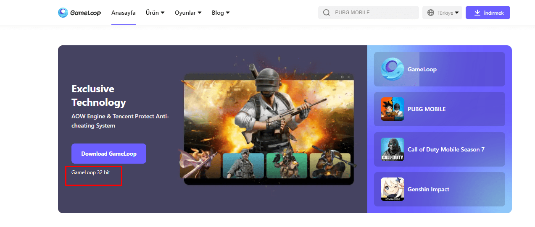
Task: Click the muscular character thumbnail
Action: tap(330, 166)
